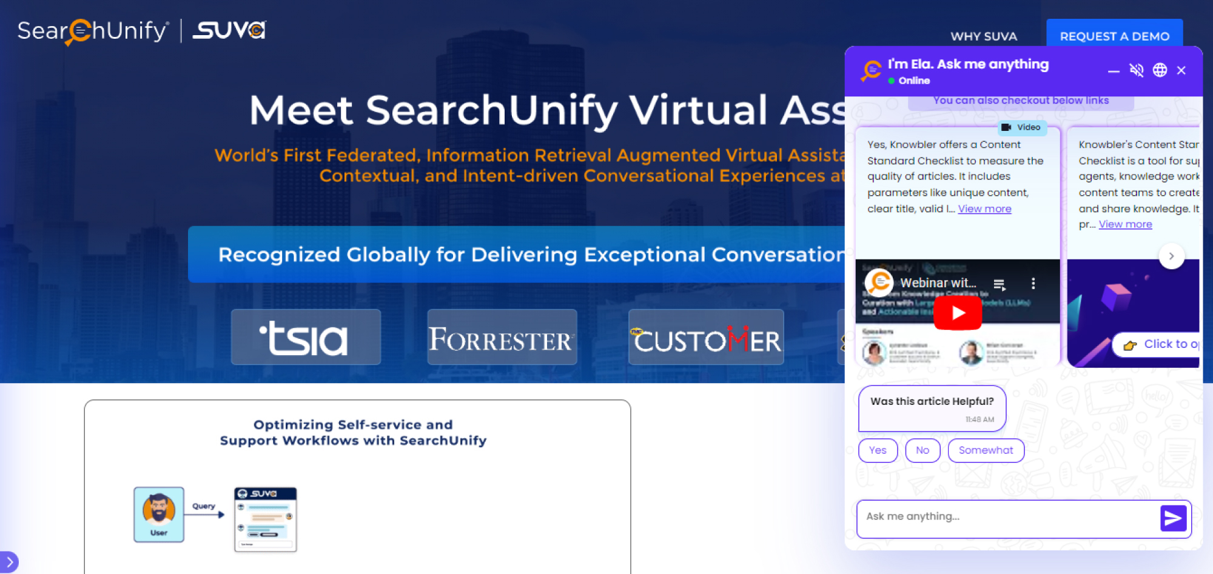Minimize the Ela chat widget

pos(1114,71)
